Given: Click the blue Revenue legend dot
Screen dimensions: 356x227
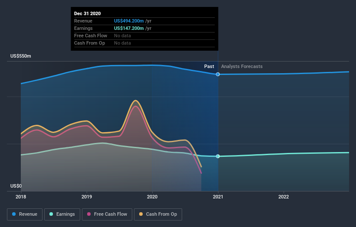Looking at the screenshot, I should tap(14, 214).
